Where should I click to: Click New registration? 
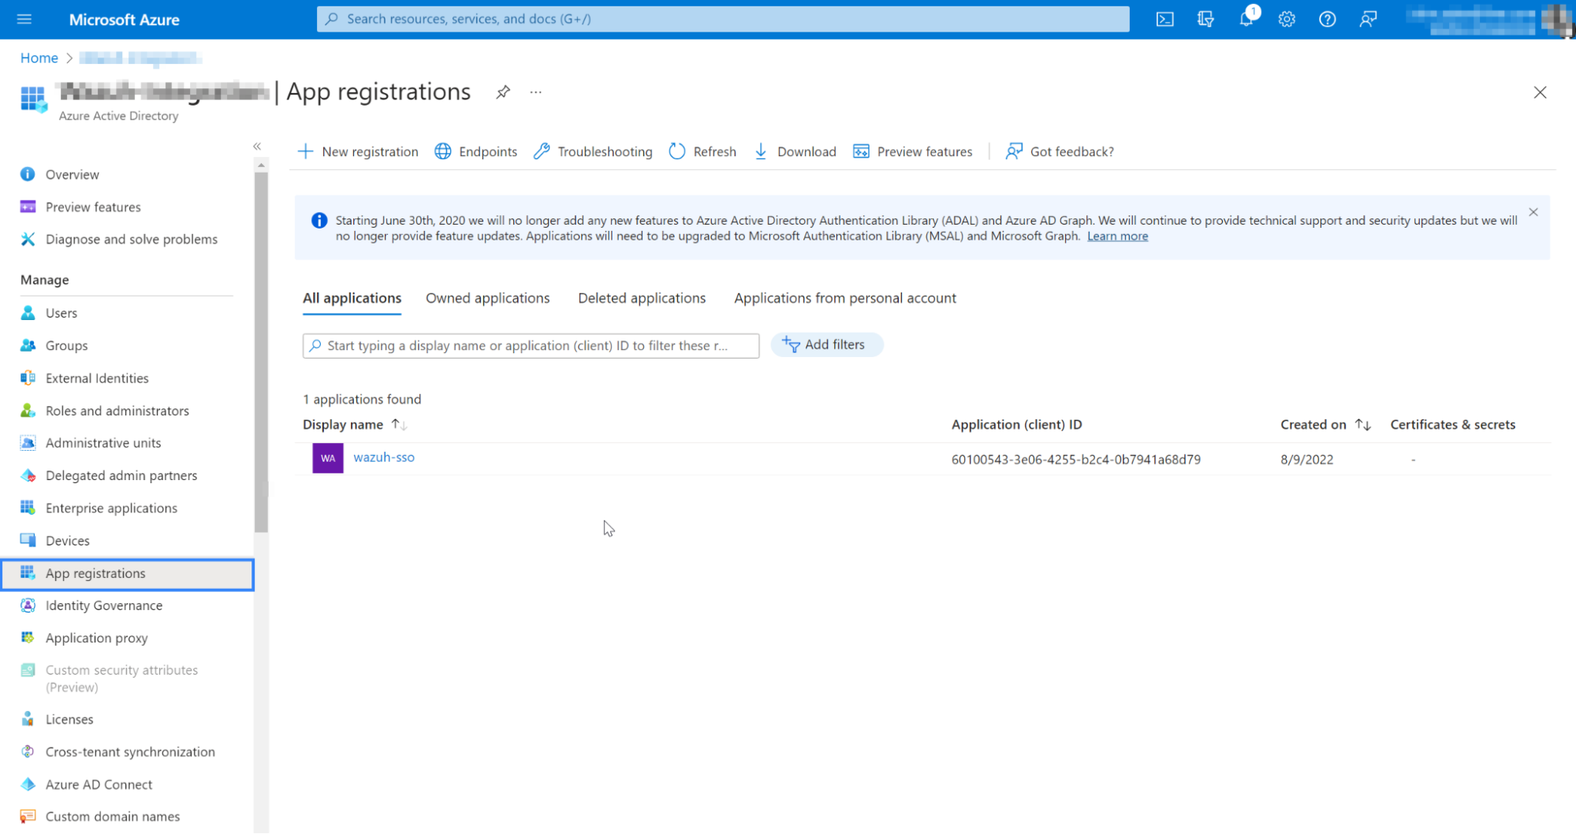point(358,151)
